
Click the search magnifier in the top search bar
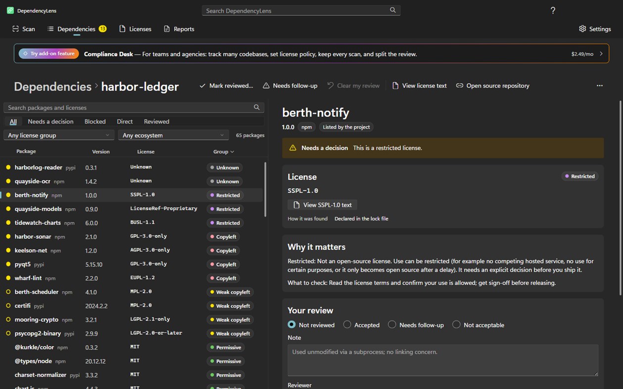pyautogui.click(x=393, y=10)
